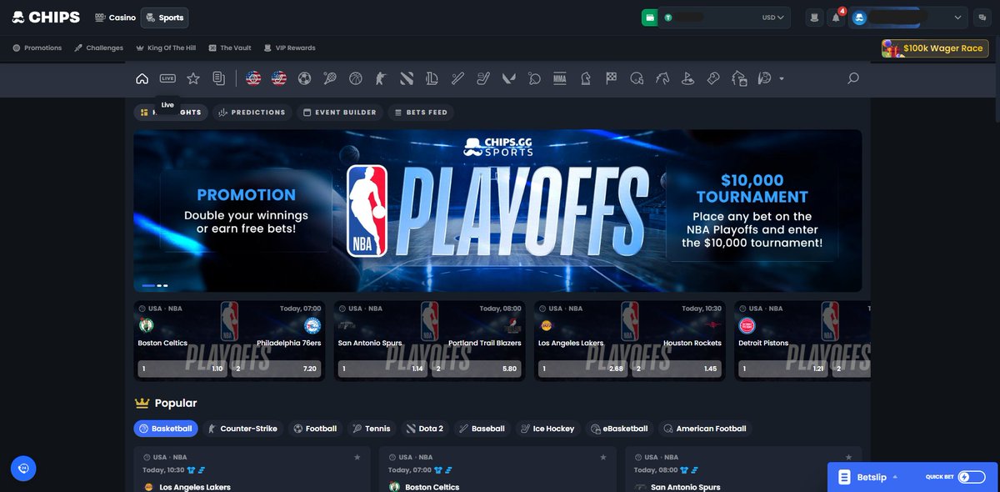Select the Counter-Strike popular filter
The width and height of the screenshot is (1000, 492).
[x=242, y=429]
